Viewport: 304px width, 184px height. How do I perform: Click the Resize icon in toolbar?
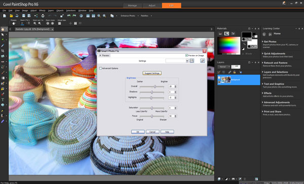click(x=62, y=16)
